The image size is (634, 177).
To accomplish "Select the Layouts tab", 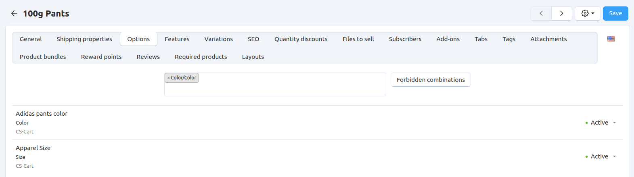I will coord(253,57).
